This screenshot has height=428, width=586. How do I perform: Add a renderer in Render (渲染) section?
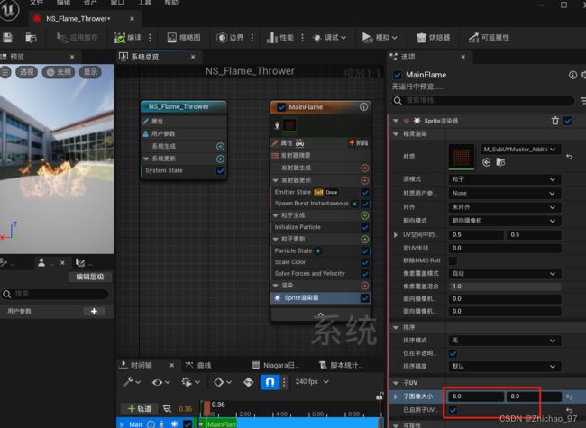click(365, 286)
